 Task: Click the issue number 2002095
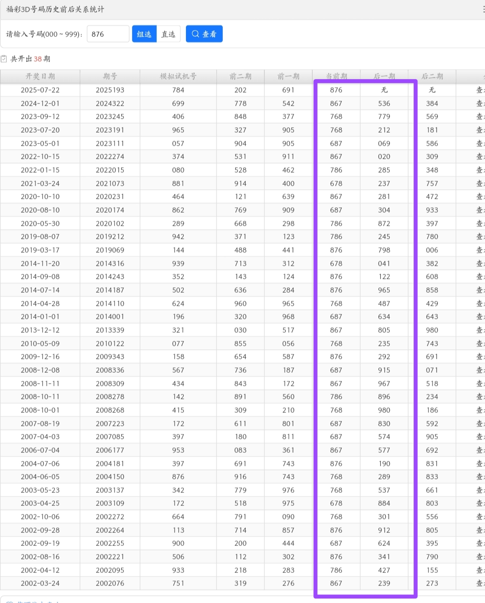click(110, 570)
